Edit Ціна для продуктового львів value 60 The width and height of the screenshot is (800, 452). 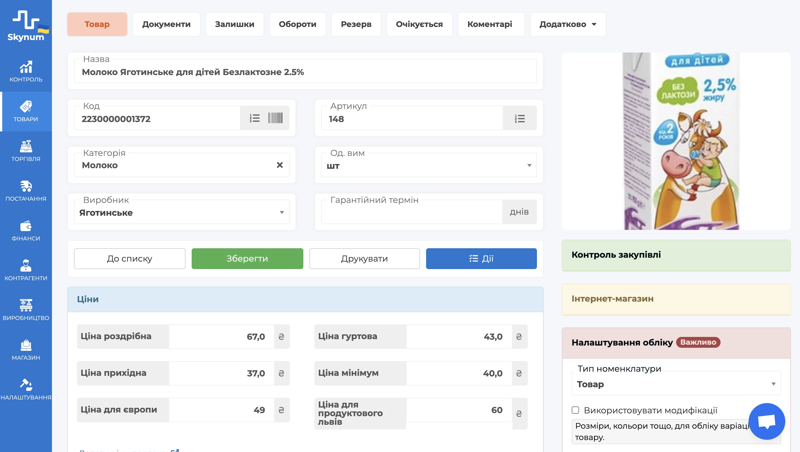click(459, 410)
